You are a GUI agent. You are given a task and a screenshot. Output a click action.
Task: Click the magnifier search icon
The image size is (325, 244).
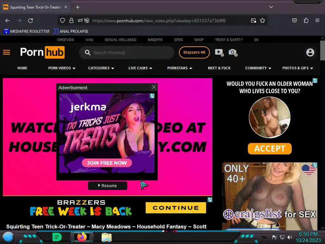pyautogui.click(x=88, y=52)
